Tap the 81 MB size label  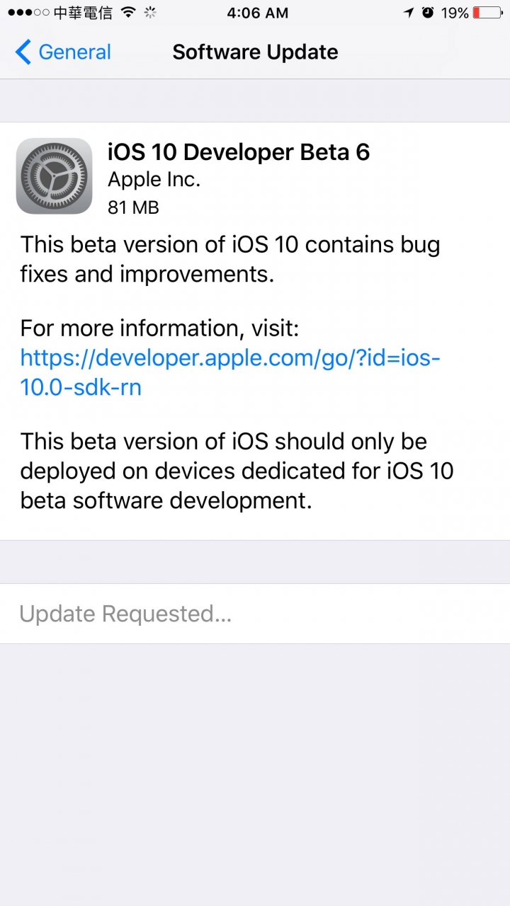(133, 207)
